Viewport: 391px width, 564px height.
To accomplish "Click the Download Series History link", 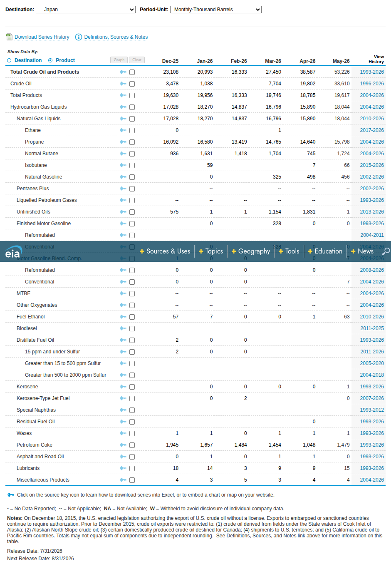I will tap(42, 37).
